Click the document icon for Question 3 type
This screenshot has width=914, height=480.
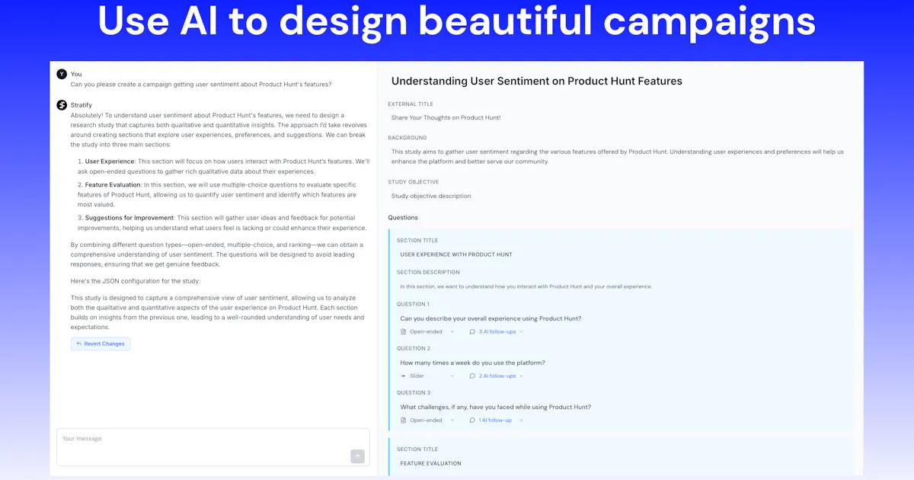404,420
